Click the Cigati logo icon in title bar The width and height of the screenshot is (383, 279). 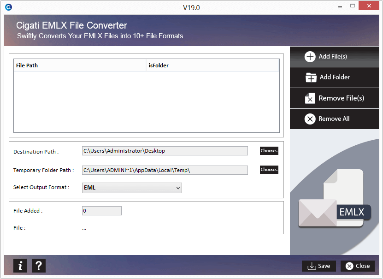coord(9,7)
